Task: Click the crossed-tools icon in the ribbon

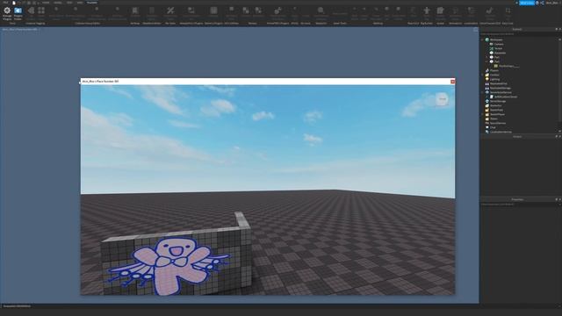Action: [170, 11]
